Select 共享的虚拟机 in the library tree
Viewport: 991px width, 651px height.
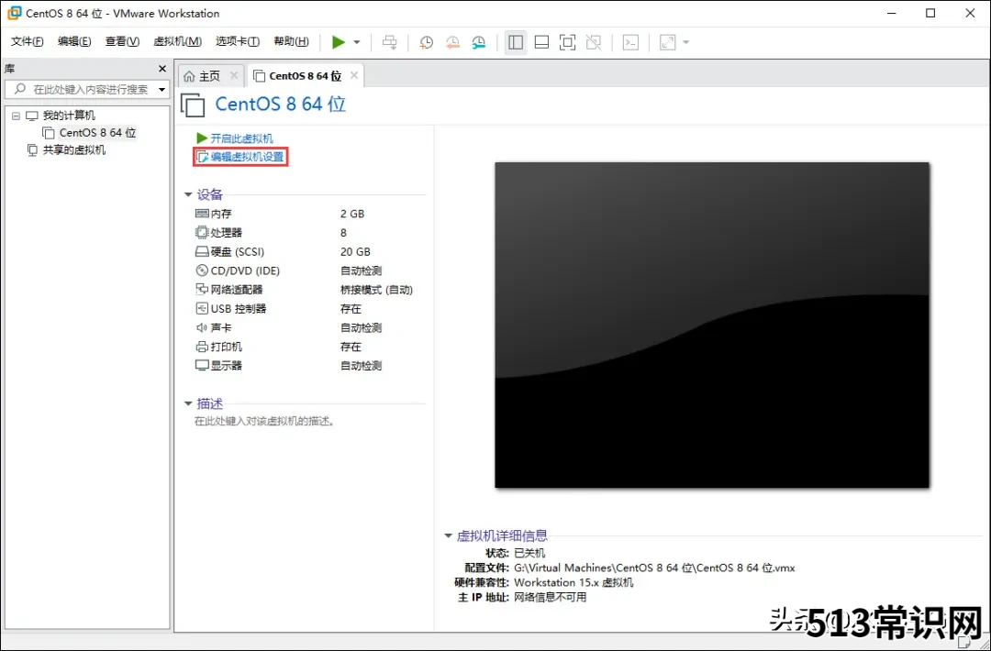[x=74, y=150]
